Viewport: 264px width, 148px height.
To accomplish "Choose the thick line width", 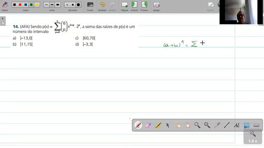I will tap(58, 5).
